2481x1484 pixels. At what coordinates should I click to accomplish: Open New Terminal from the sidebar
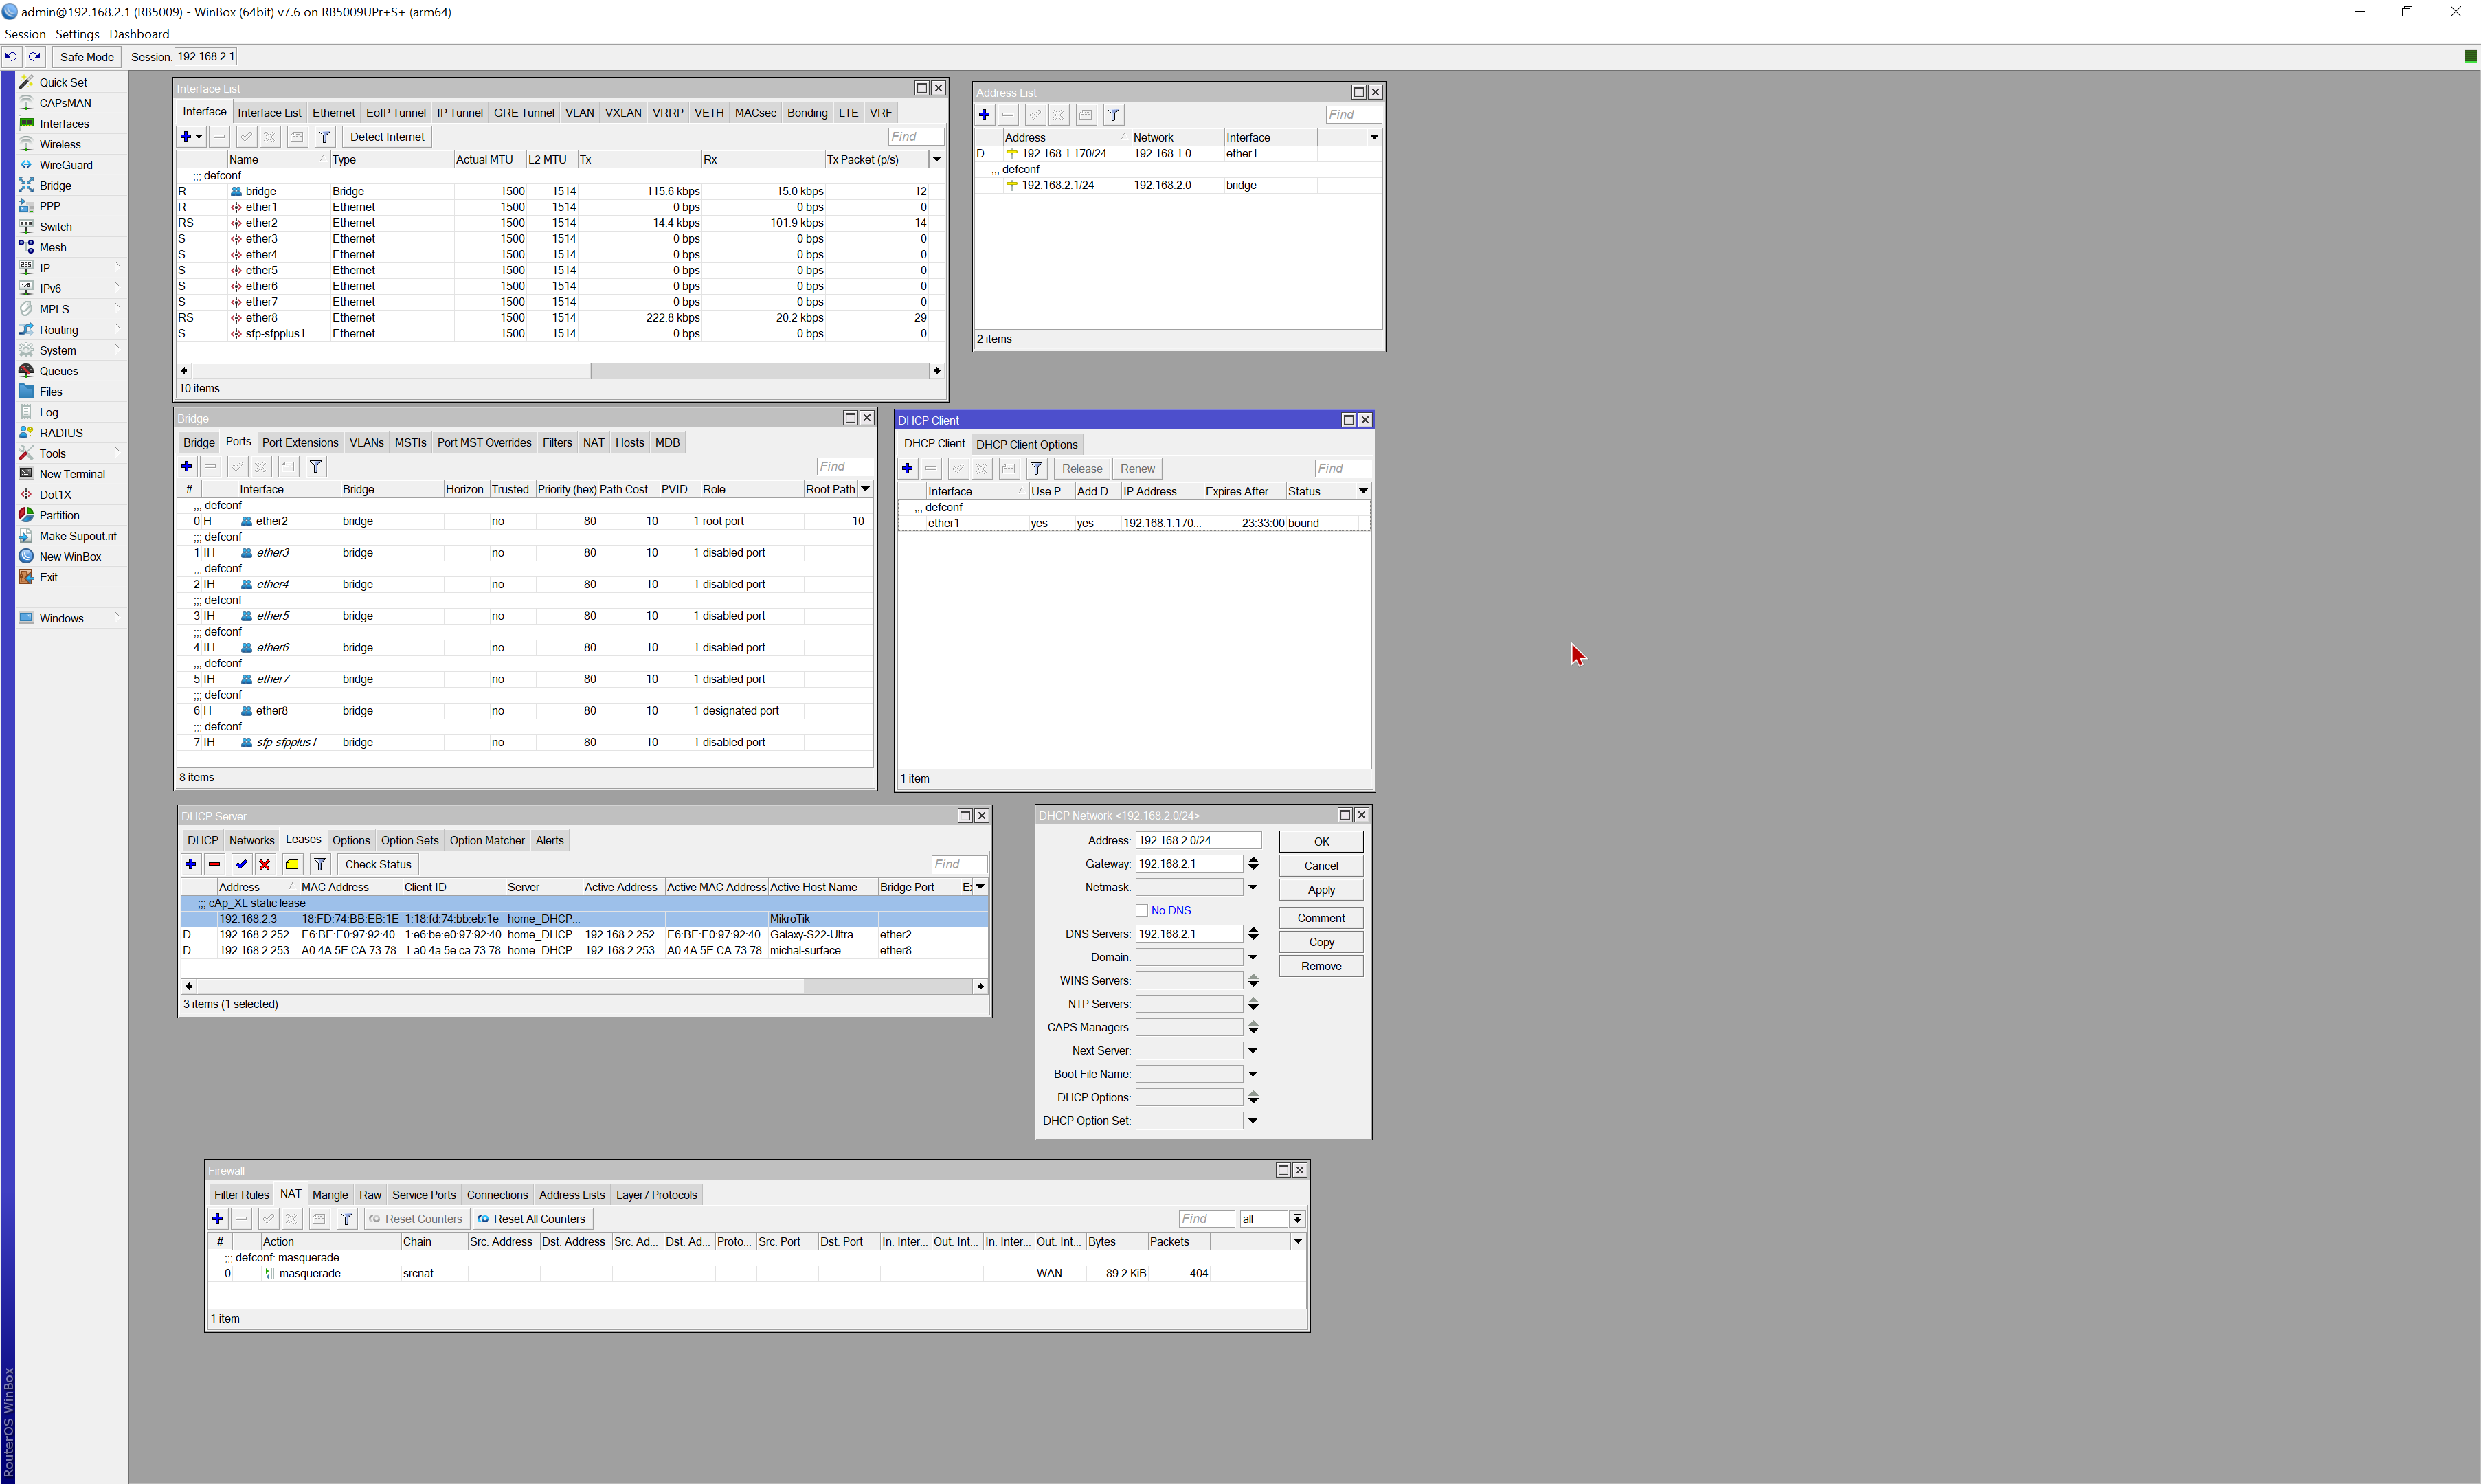[72, 473]
